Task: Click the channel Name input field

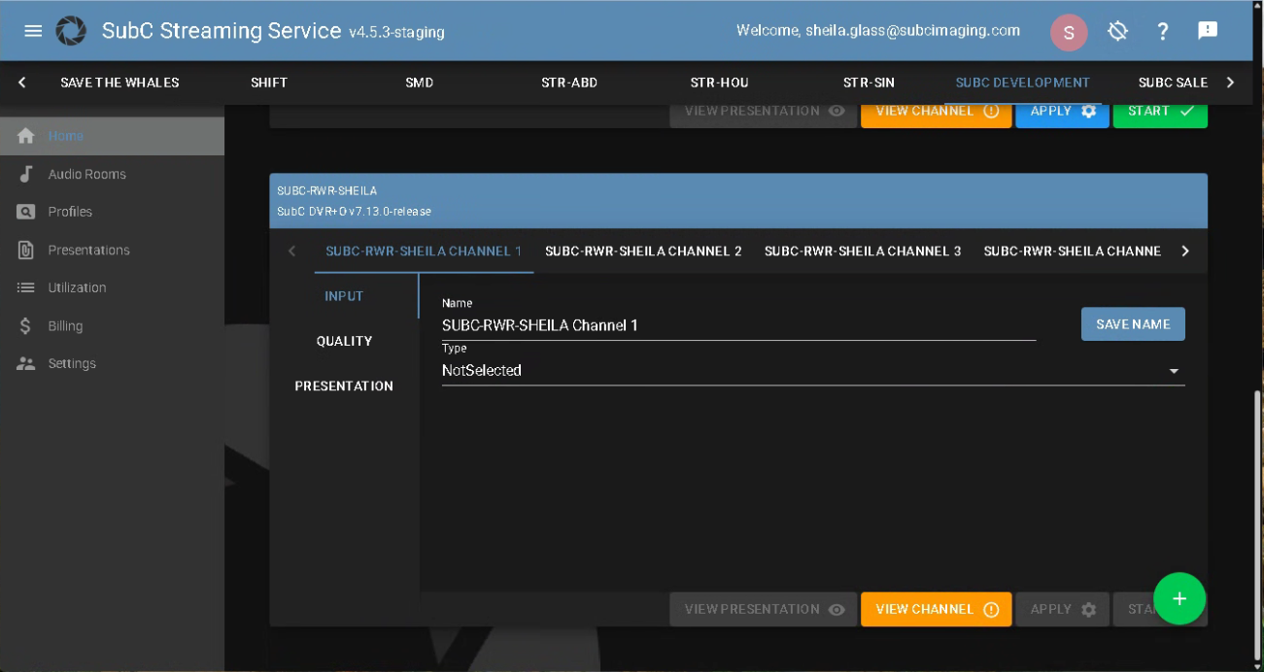Action: [x=738, y=326]
